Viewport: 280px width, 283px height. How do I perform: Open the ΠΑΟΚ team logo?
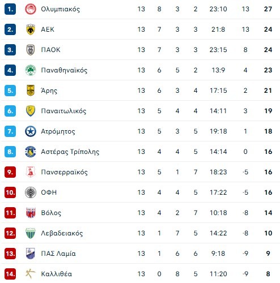[x=31, y=50]
